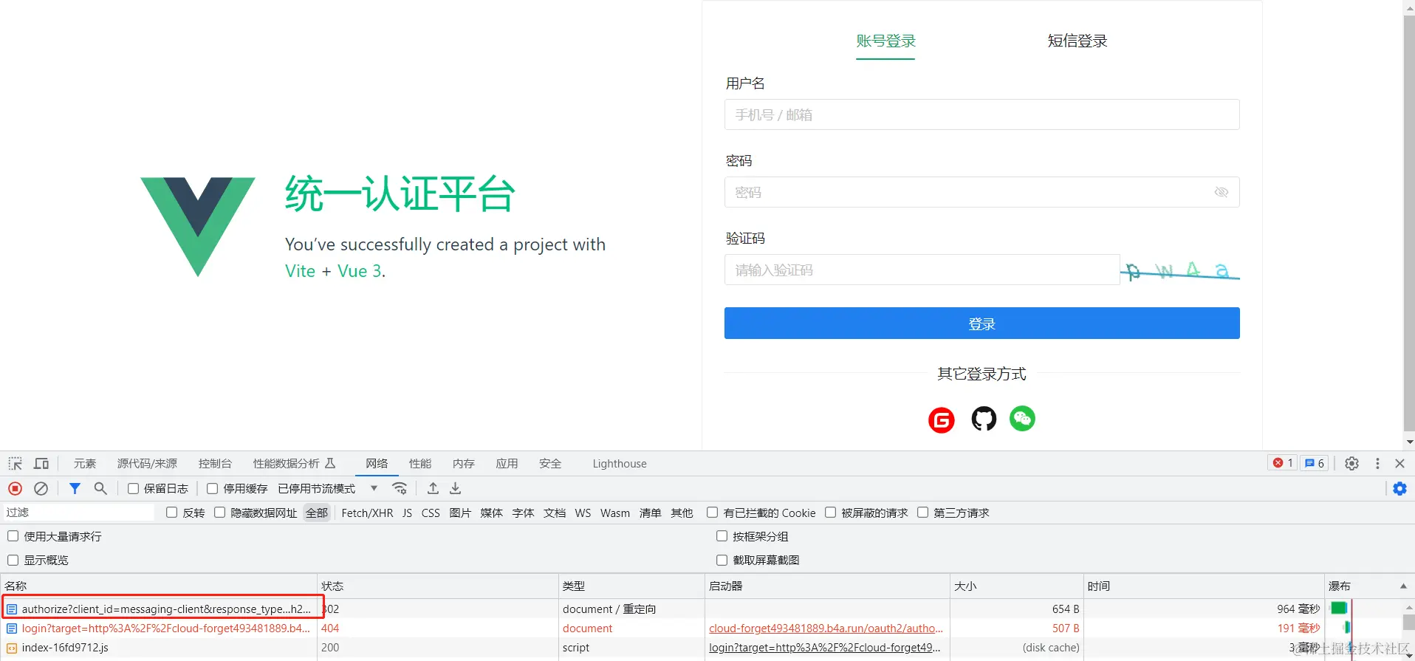This screenshot has width=1415, height=661.
Task: Filter requests by CSS
Action: [431, 513]
